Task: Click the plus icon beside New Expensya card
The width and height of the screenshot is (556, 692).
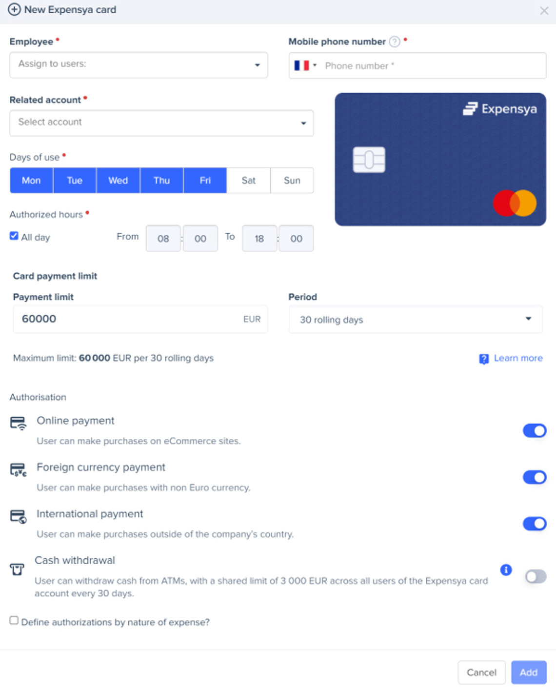Action: (15, 10)
